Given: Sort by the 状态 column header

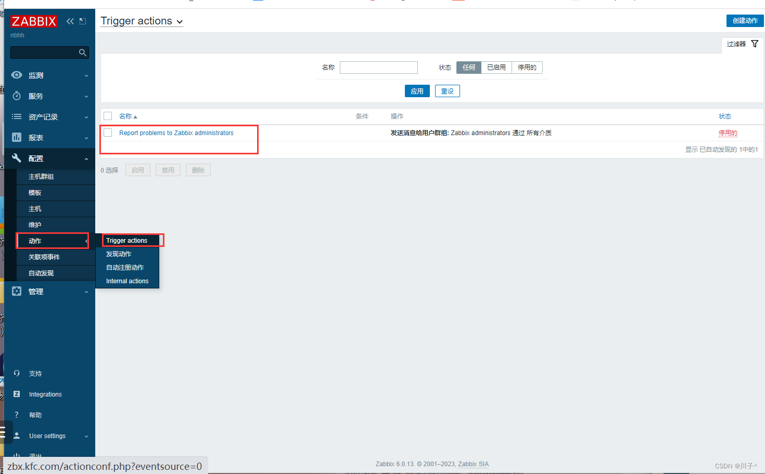Looking at the screenshot, I should pyautogui.click(x=725, y=116).
